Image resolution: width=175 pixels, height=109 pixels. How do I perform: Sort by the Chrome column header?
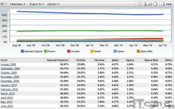click(x=99, y=60)
